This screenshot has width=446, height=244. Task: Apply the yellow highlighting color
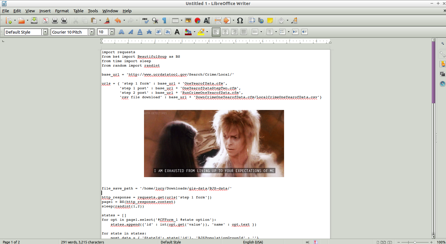(x=201, y=32)
